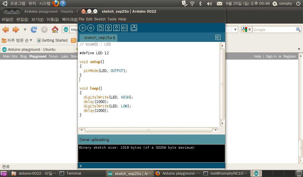The width and height of the screenshot is (303, 177).
Task: Open the tab menu arrow icon in Arduino
Action: (x=218, y=37)
